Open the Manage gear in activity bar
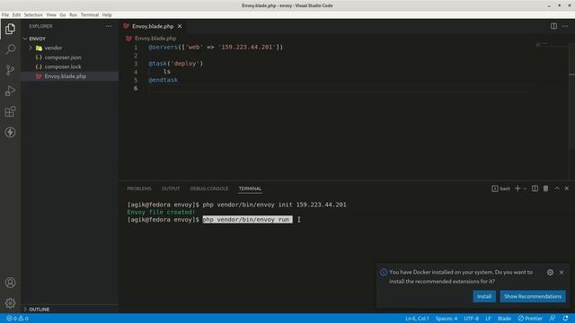This screenshot has height=323, width=575. (x=10, y=303)
